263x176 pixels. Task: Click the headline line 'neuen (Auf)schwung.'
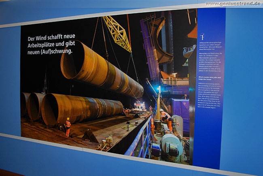[x=50, y=51]
